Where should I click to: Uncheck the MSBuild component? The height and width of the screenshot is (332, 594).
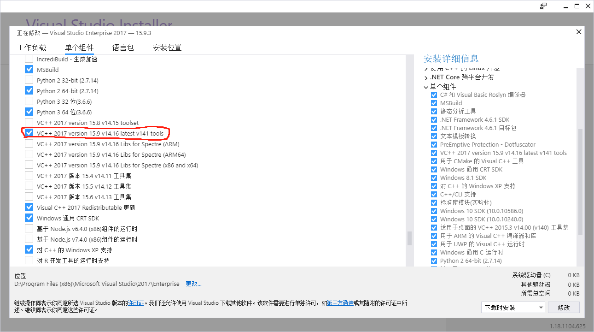(x=29, y=69)
